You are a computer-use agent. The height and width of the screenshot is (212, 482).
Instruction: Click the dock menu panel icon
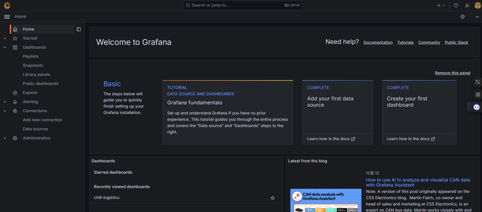click(79, 29)
